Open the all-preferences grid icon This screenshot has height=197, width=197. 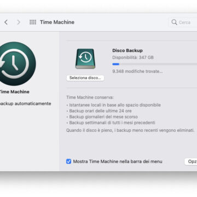[x=33, y=22]
